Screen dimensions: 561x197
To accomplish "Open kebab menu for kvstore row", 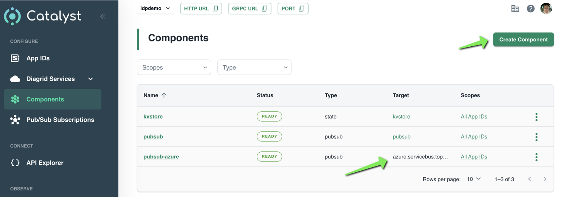I will click(536, 117).
